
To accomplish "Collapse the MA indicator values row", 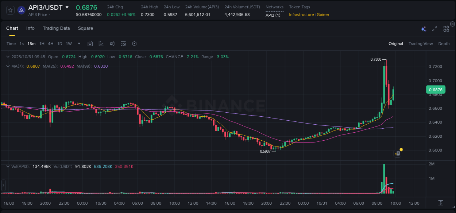I will 8,66.
